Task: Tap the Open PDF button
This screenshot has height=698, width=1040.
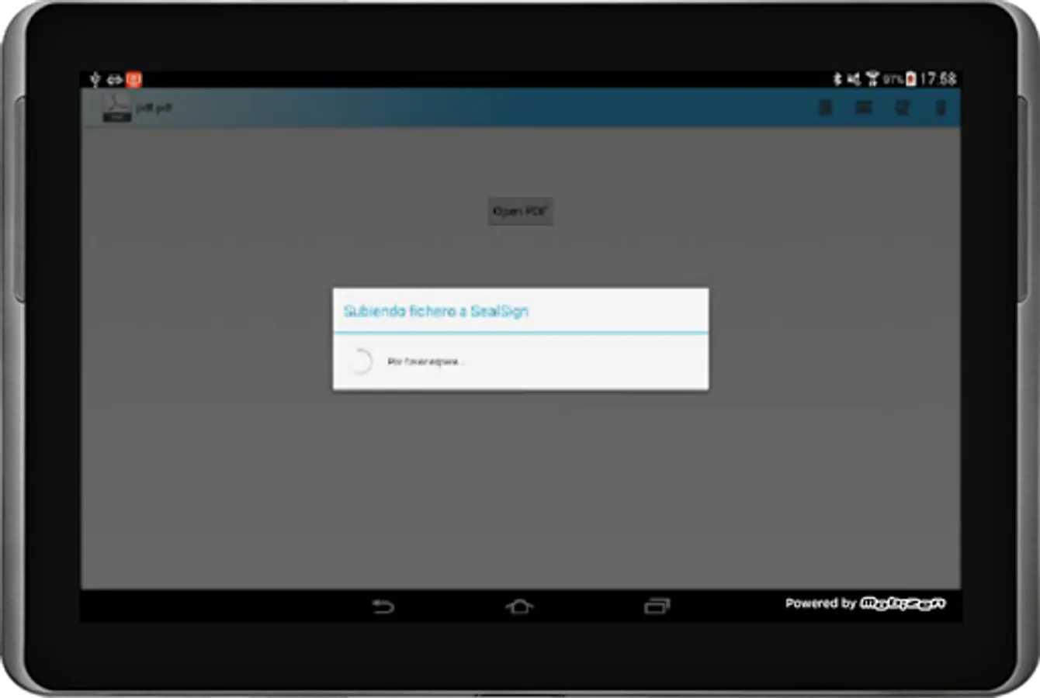Action: 520,211
